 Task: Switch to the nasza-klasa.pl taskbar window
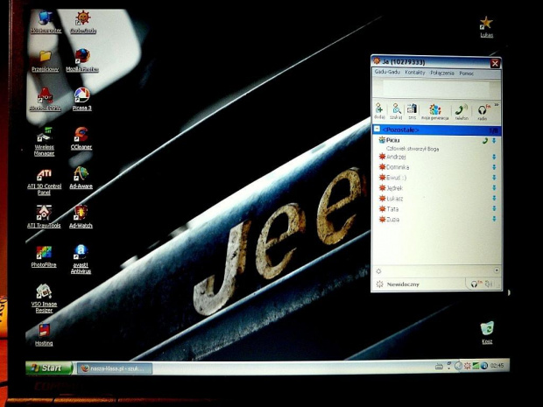[114, 368]
